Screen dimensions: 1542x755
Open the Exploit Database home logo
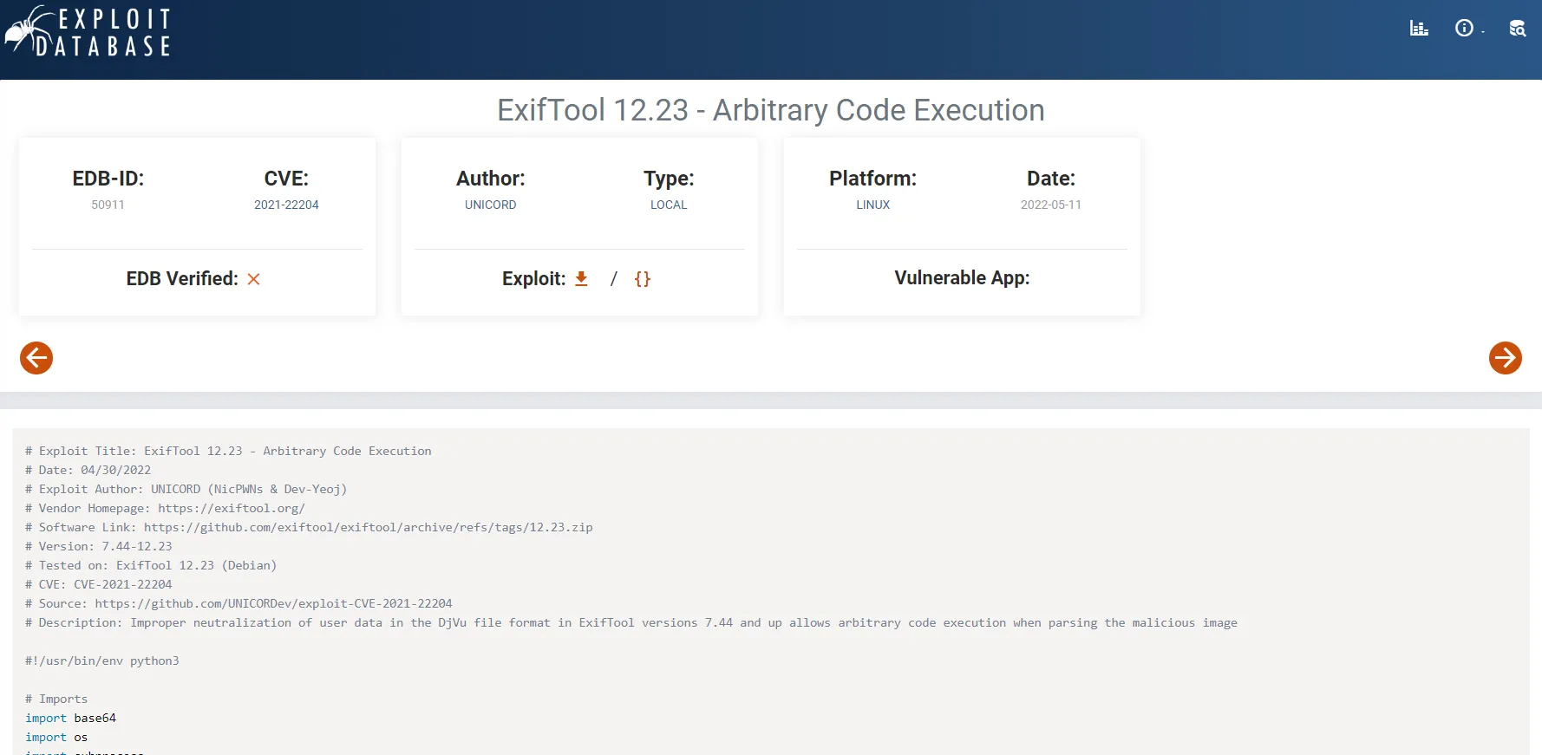point(88,32)
